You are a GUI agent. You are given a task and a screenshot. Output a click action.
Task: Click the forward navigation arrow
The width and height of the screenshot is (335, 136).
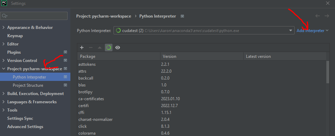pyautogui.click(x=327, y=16)
